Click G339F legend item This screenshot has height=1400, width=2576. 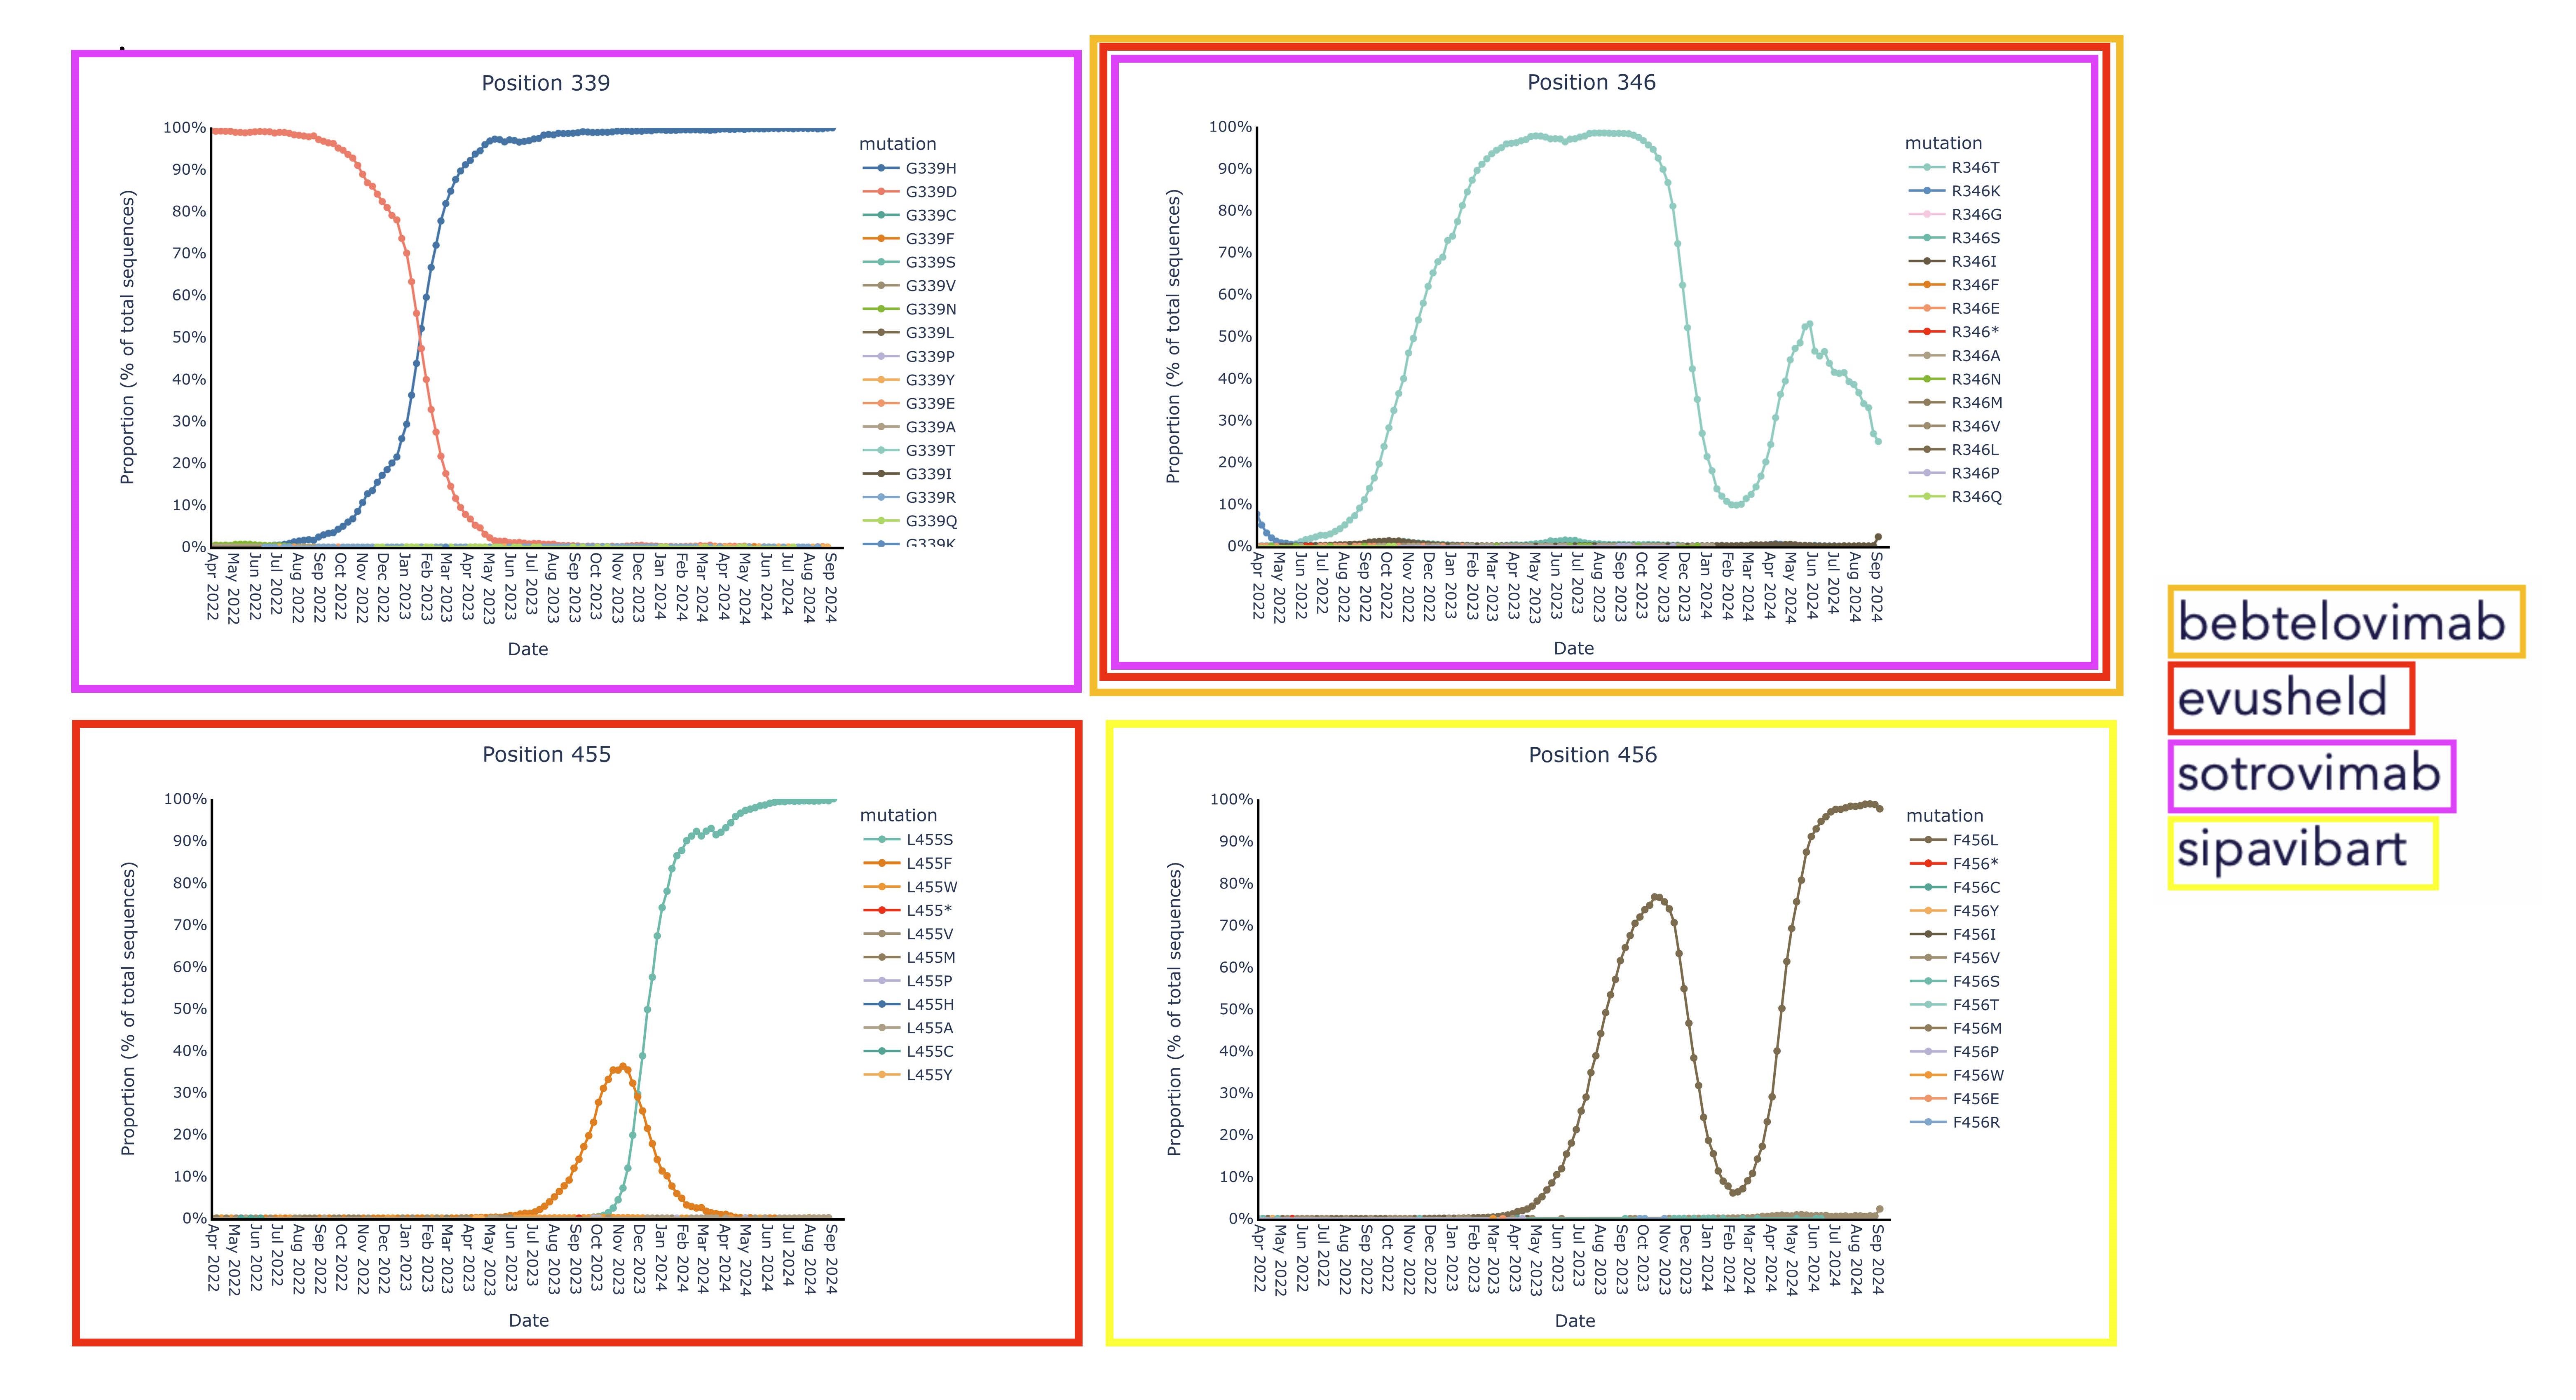[x=909, y=239]
